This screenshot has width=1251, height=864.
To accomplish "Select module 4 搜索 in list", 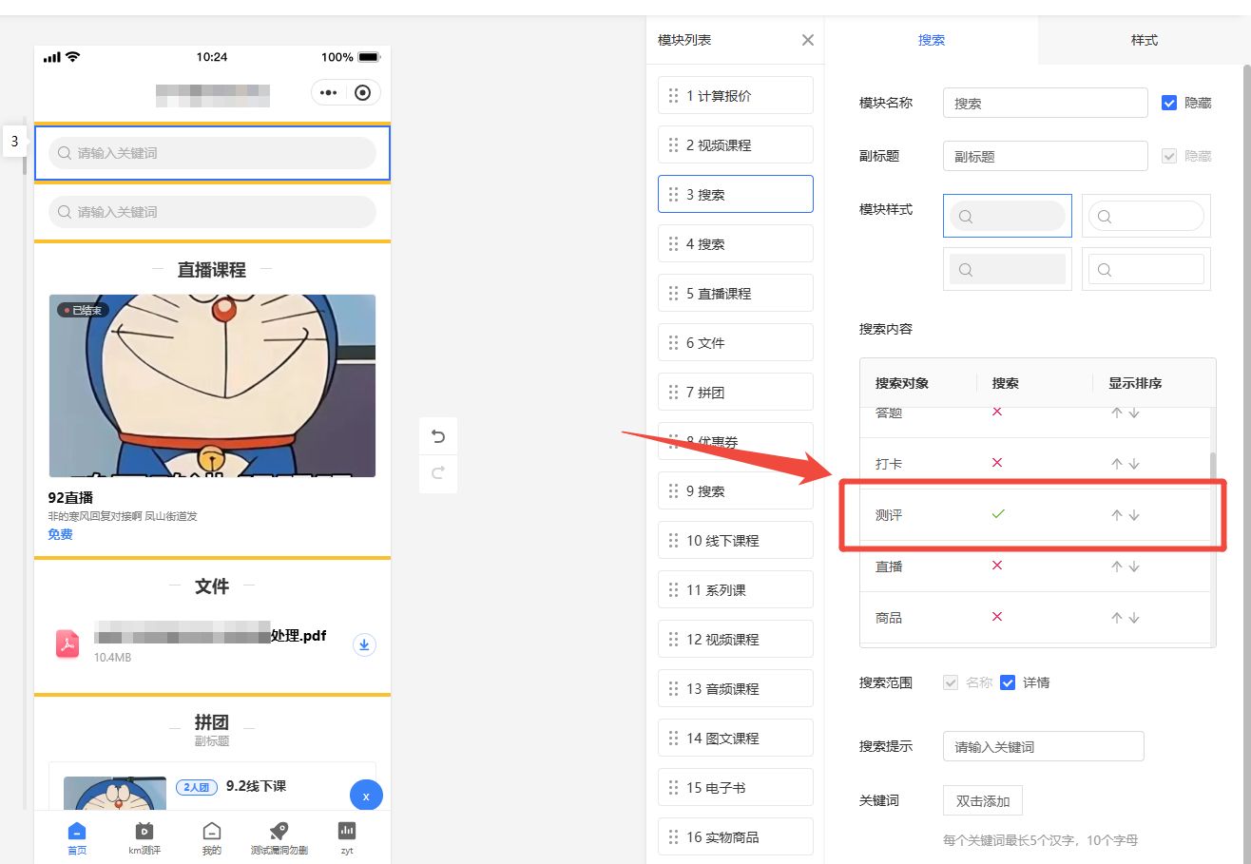I will pyautogui.click(x=736, y=243).
